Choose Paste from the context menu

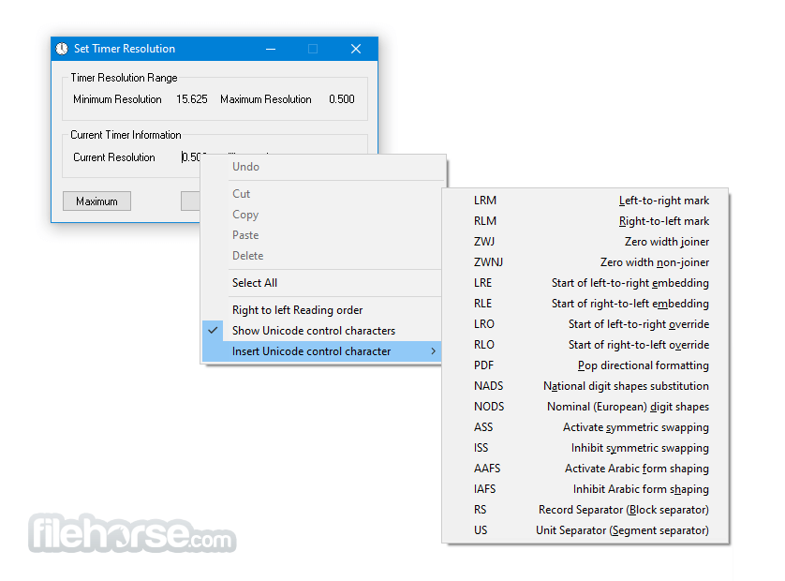tap(322, 235)
